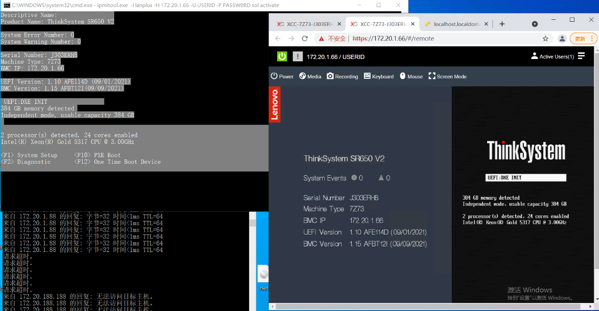Image resolution: width=599 pixels, height=311 pixels.
Task: Go back in the browser
Action: pos(278,39)
